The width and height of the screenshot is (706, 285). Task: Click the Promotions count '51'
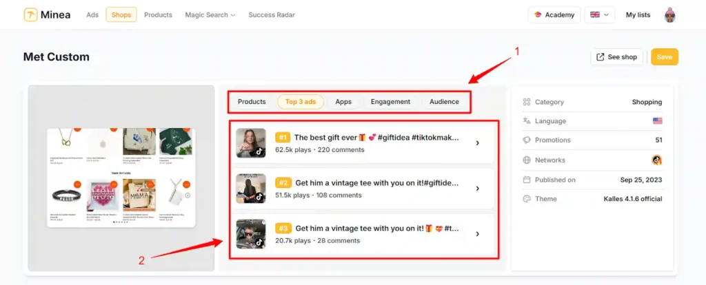[658, 140]
